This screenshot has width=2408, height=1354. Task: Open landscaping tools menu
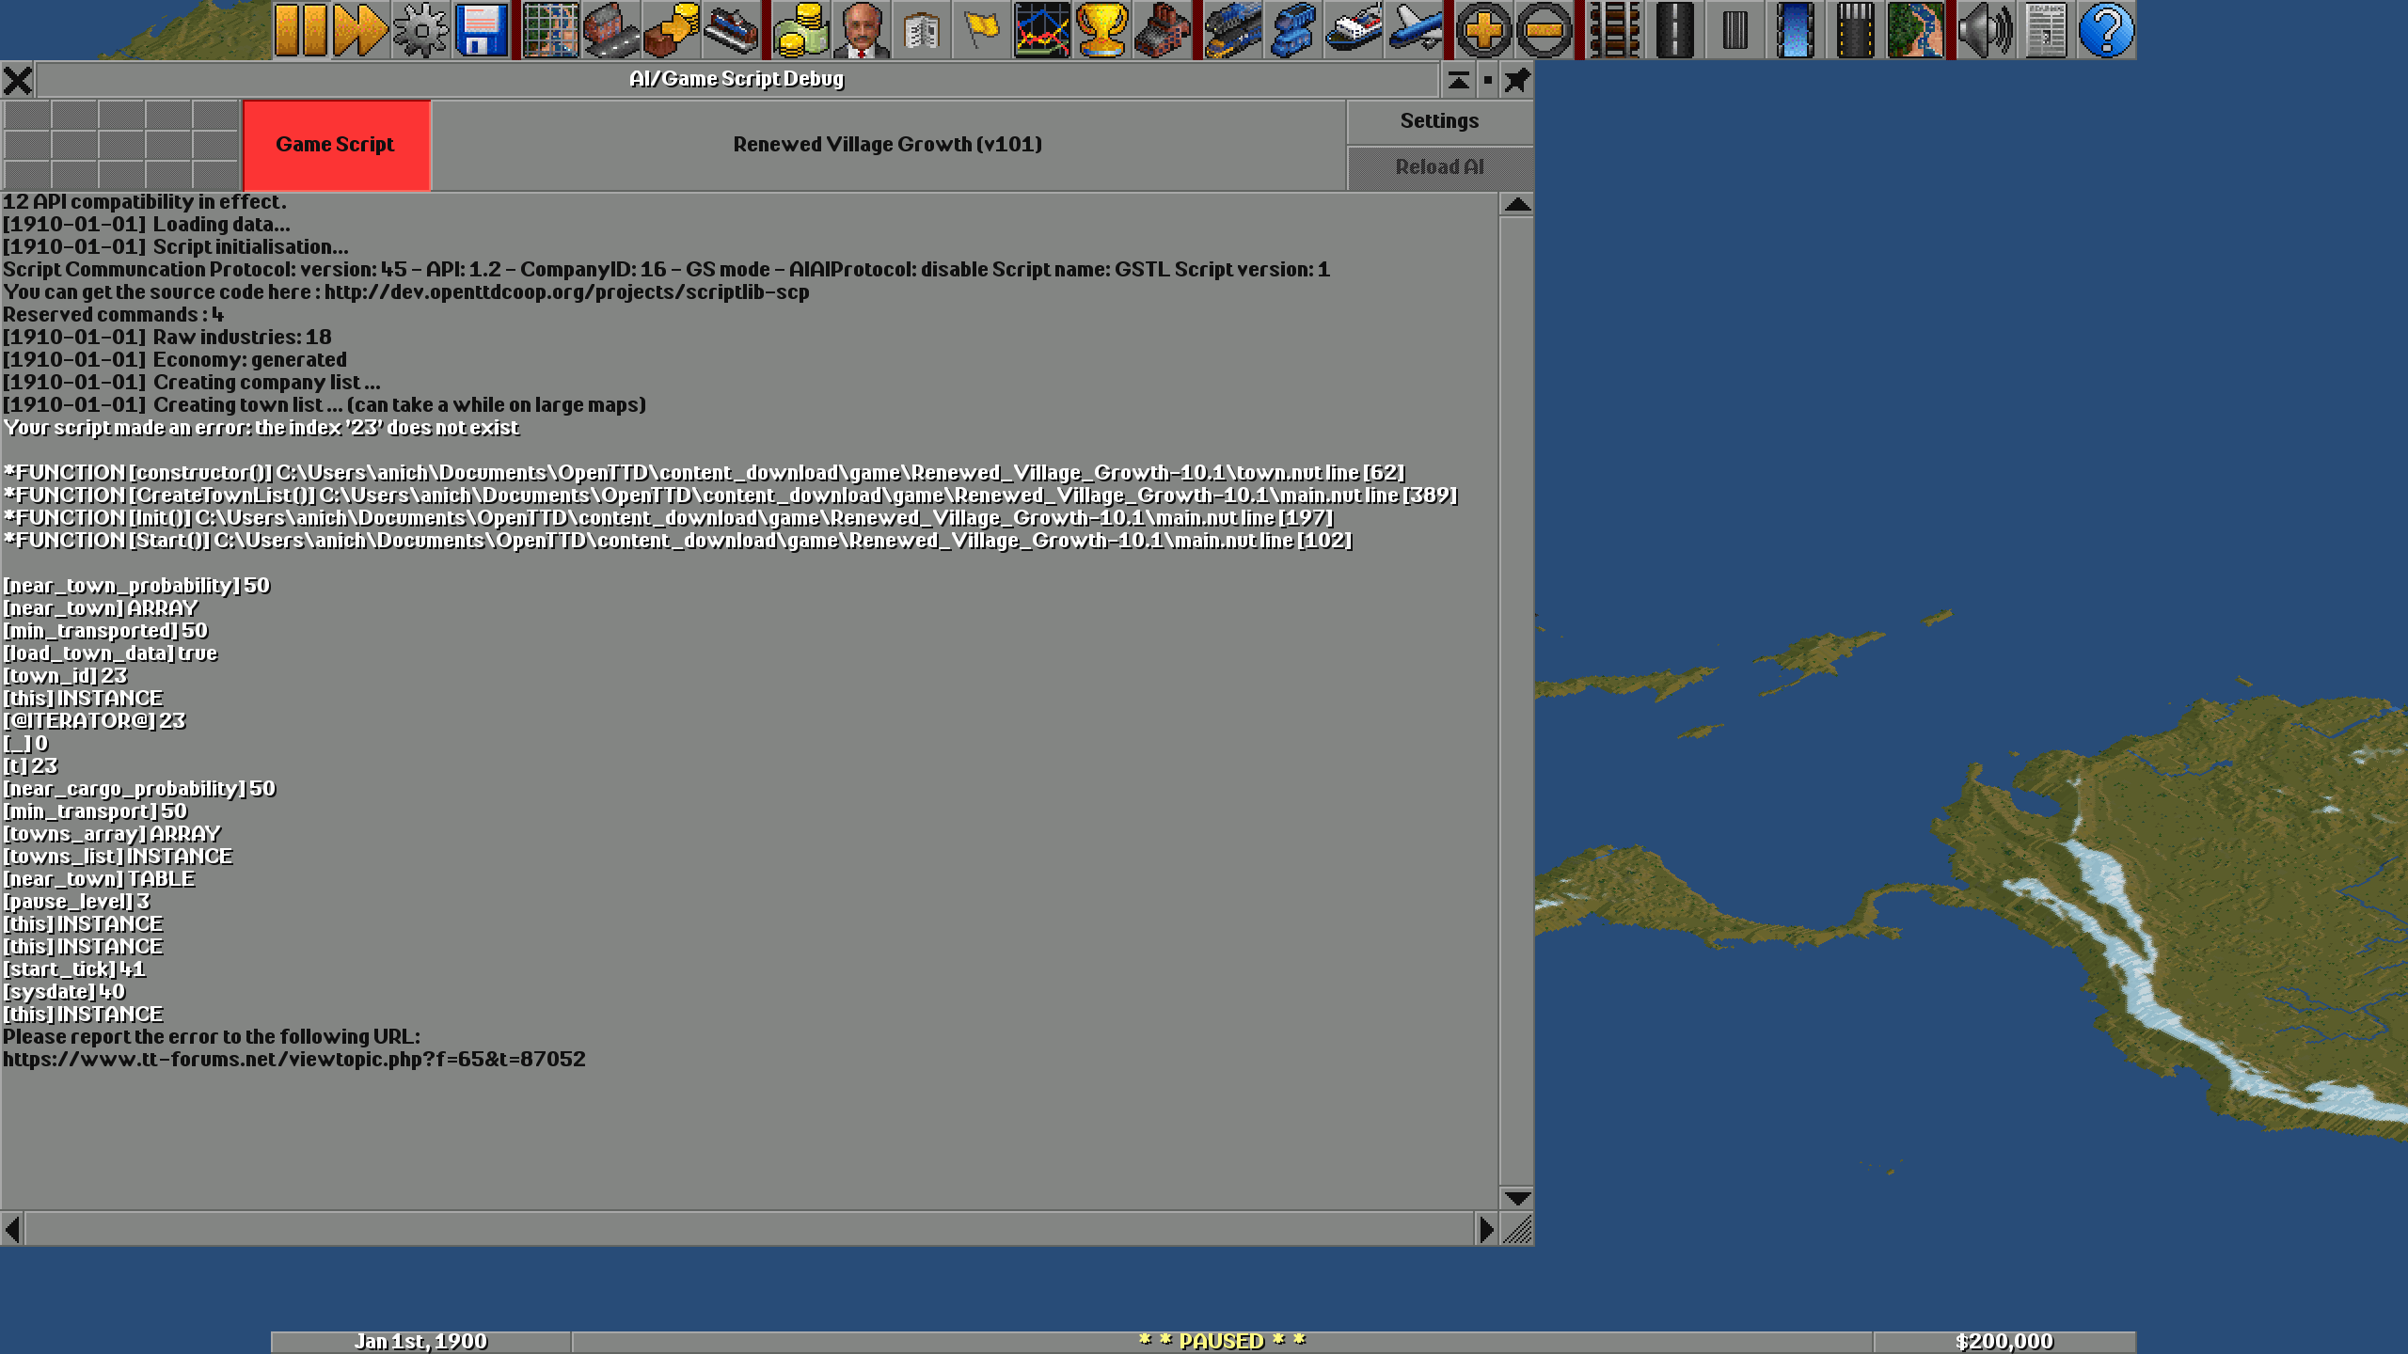pos(1914,30)
